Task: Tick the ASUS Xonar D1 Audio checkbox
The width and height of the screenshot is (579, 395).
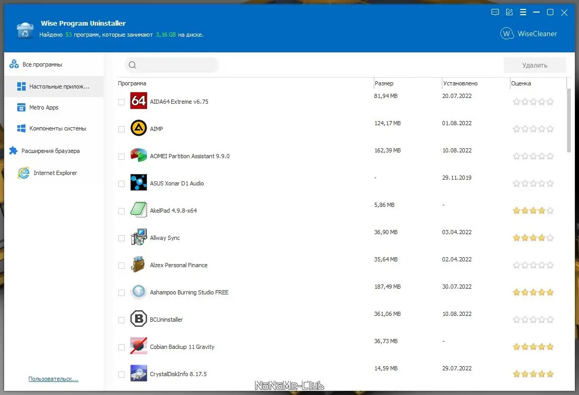Action: [121, 184]
